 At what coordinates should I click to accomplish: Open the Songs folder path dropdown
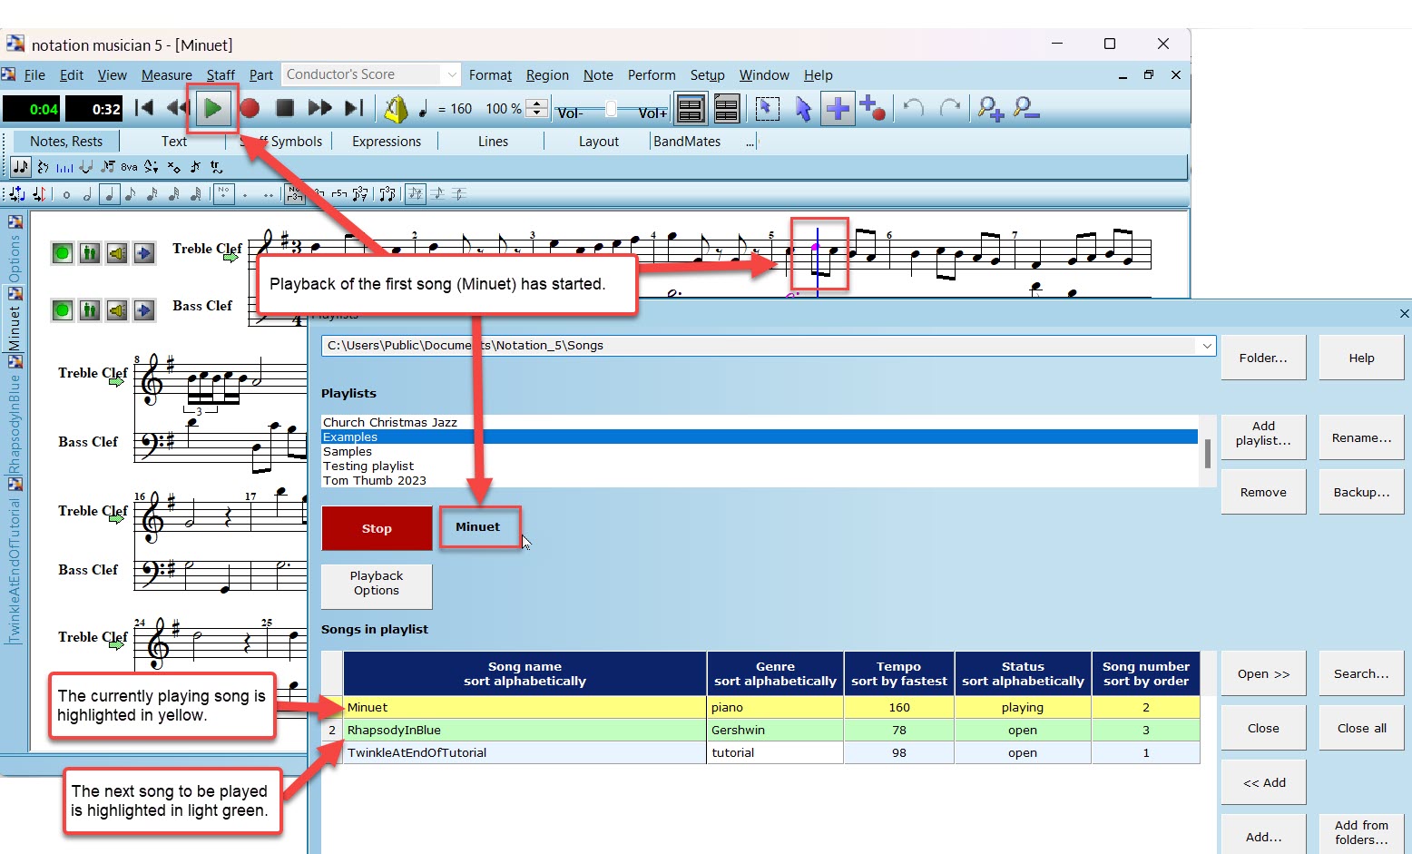1207,346
